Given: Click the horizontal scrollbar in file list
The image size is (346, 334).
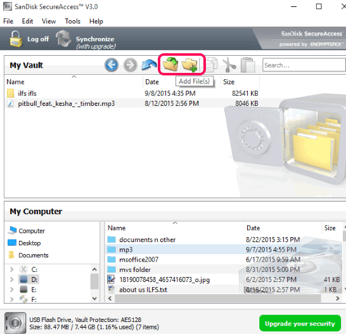Looking at the screenshot, I should pyautogui.click(x=217, y=299).
